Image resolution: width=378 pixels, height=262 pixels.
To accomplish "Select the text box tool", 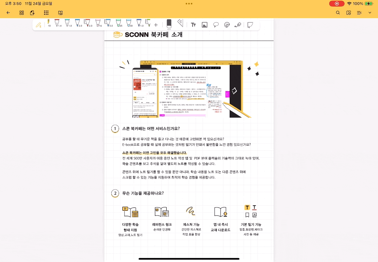I will [x=193, y=25].
